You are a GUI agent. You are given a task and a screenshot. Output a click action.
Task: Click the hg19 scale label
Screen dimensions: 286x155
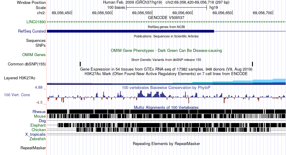coord(213,8)
